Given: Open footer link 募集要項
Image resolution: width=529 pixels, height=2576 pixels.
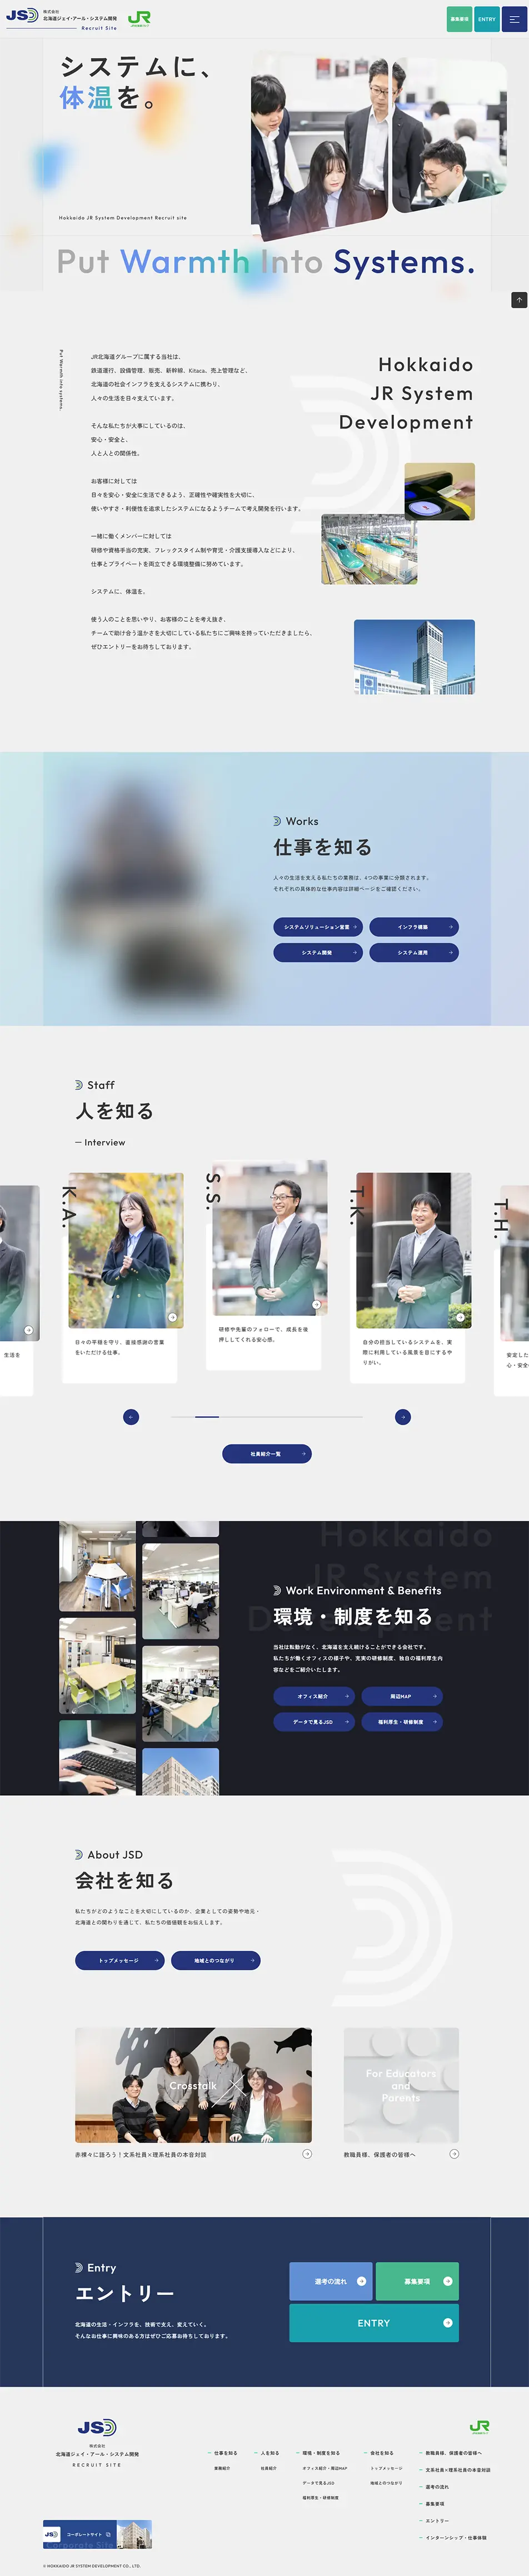Looking at the screenshot, I should coord(435,2504).
